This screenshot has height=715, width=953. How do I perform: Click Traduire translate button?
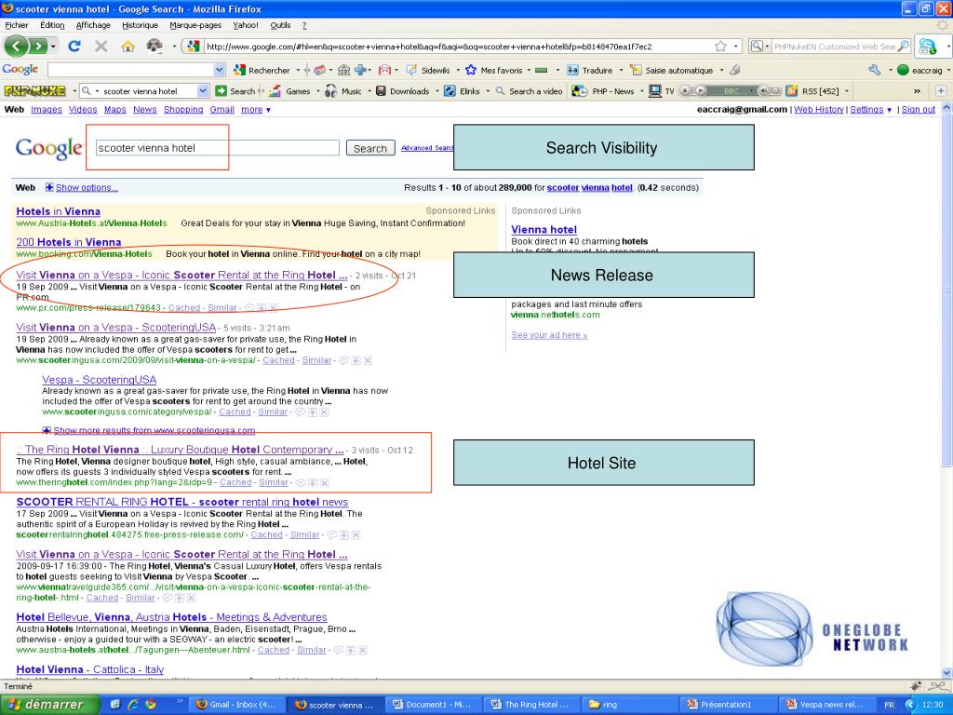(589, 71)
